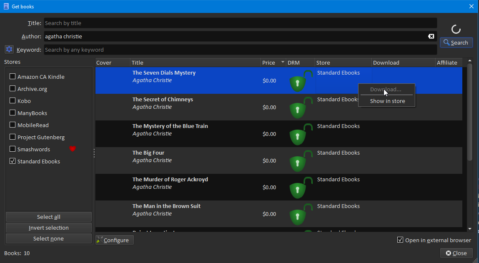Sort results by the Title column header
Screen dimensions: 479x263
pos(196,63)
